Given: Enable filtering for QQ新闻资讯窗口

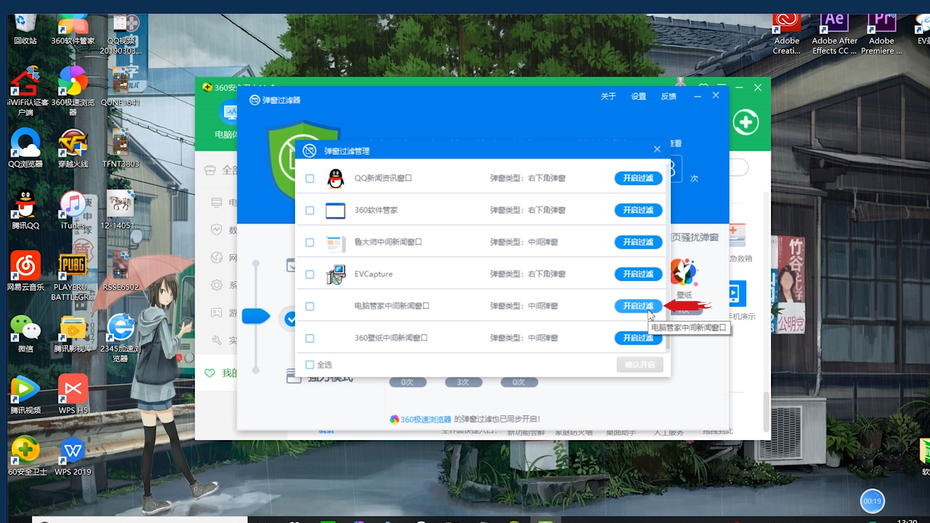Looking at the screenshot, I should pyautogui.click(x=638, y=178).
